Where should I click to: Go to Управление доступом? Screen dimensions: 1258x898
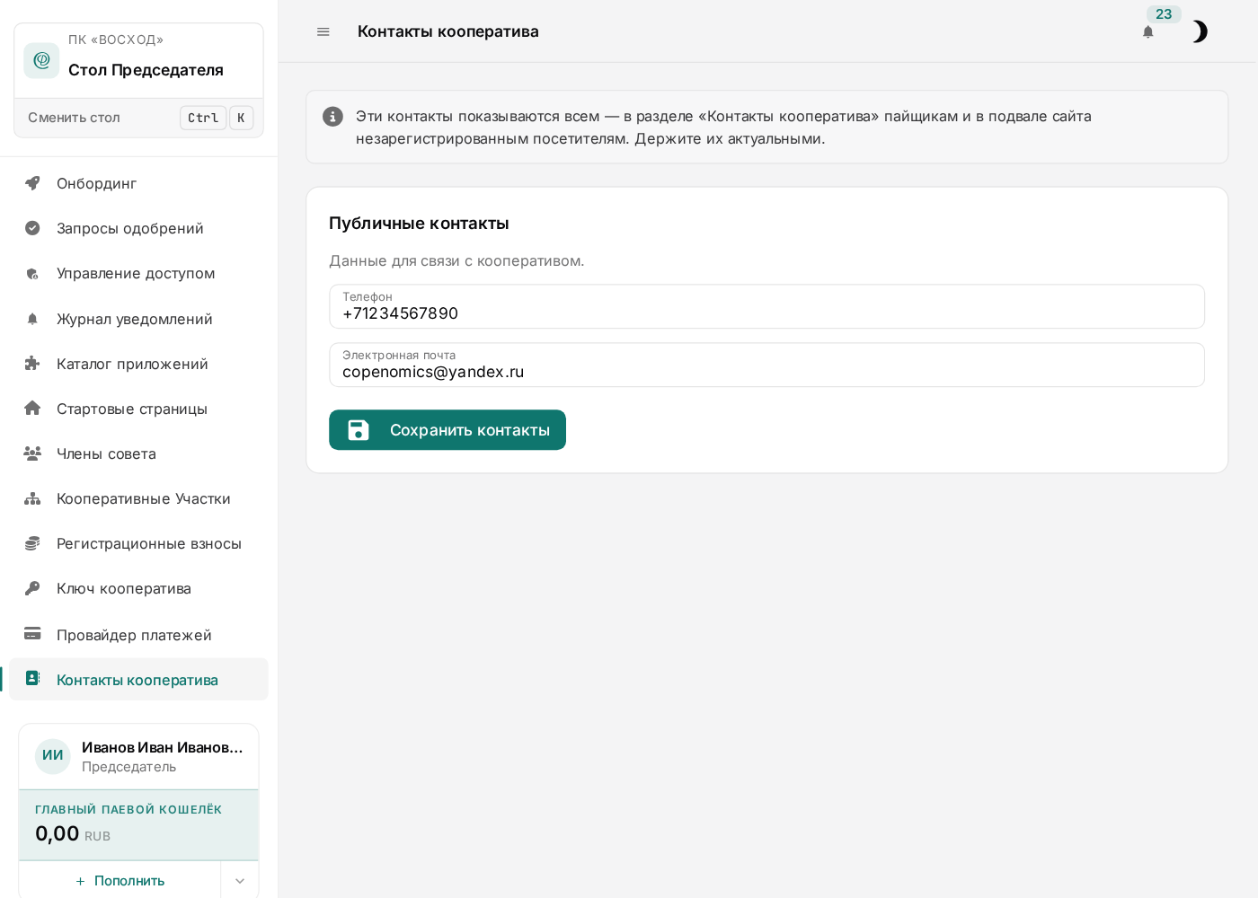(138, 273)
